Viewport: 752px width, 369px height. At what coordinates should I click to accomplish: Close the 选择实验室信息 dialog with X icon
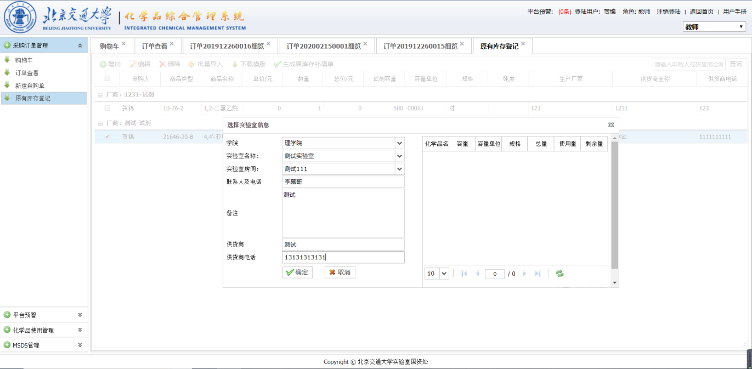(x=611, y=125)
